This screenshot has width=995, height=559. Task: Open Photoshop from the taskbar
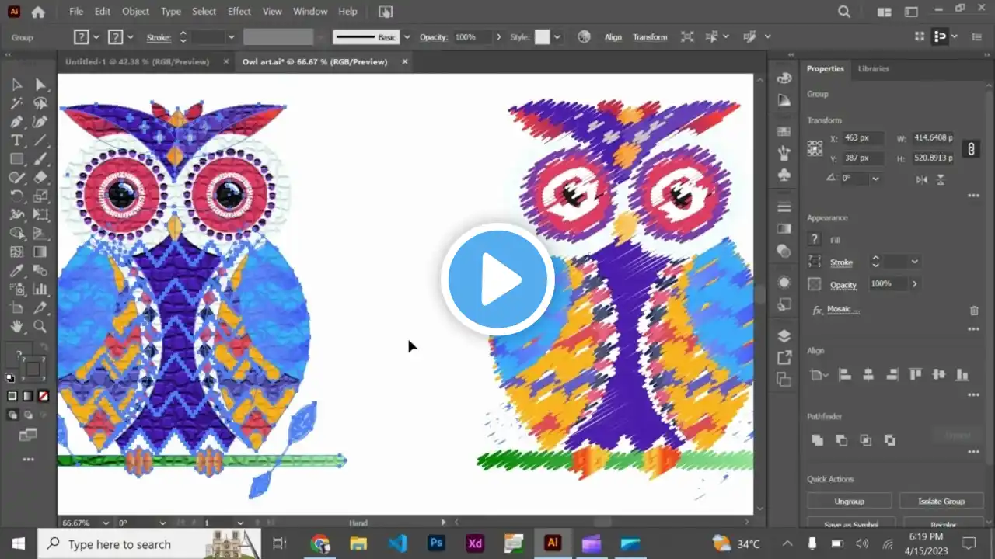436,543
